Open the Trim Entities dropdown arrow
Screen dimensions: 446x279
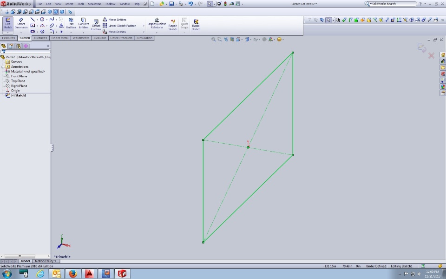71,33
